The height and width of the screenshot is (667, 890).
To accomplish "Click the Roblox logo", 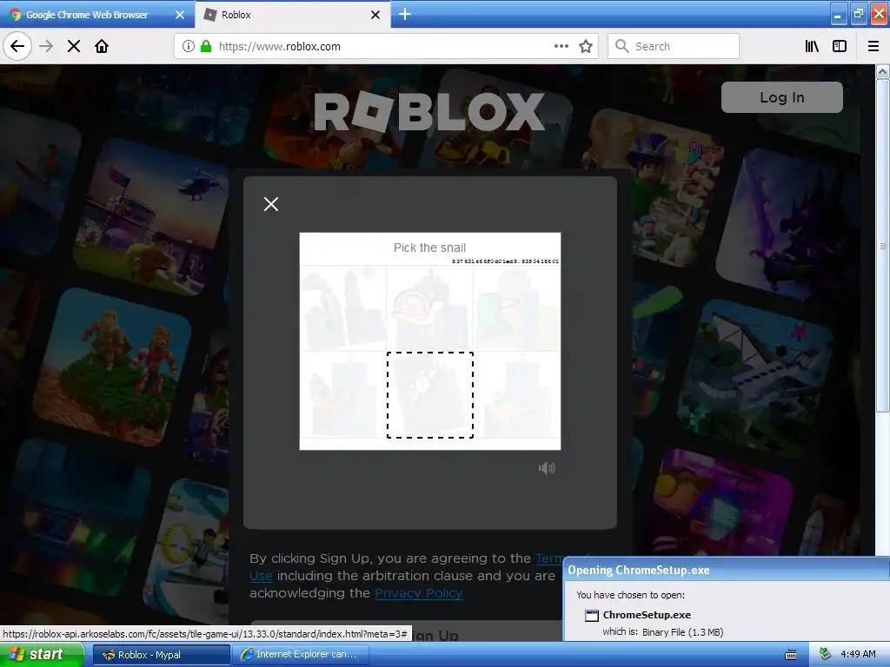I will [x=429, y=112].
